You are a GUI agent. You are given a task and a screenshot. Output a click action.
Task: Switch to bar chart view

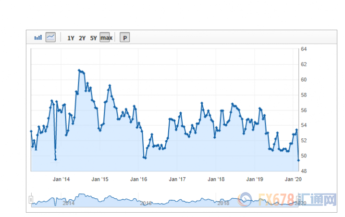(x=38, y=37)
